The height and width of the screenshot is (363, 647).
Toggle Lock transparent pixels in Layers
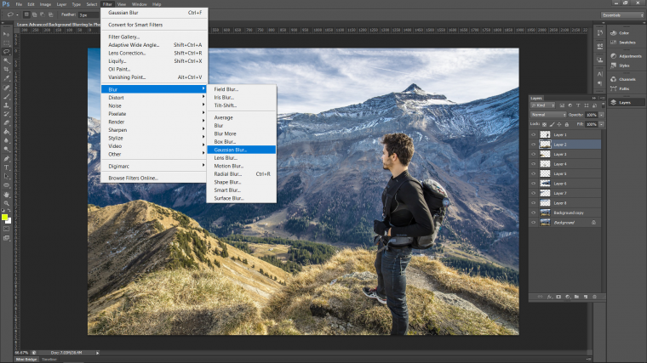pyautogui.click(x=544, y=124)
